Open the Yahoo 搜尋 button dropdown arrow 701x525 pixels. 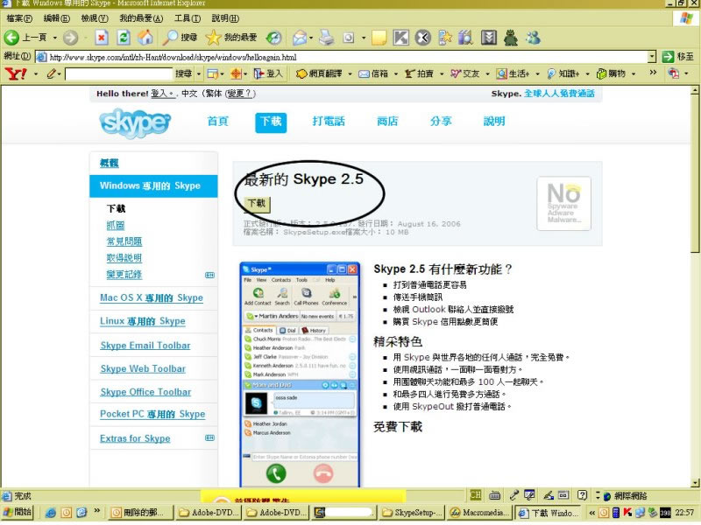[199, 73]
